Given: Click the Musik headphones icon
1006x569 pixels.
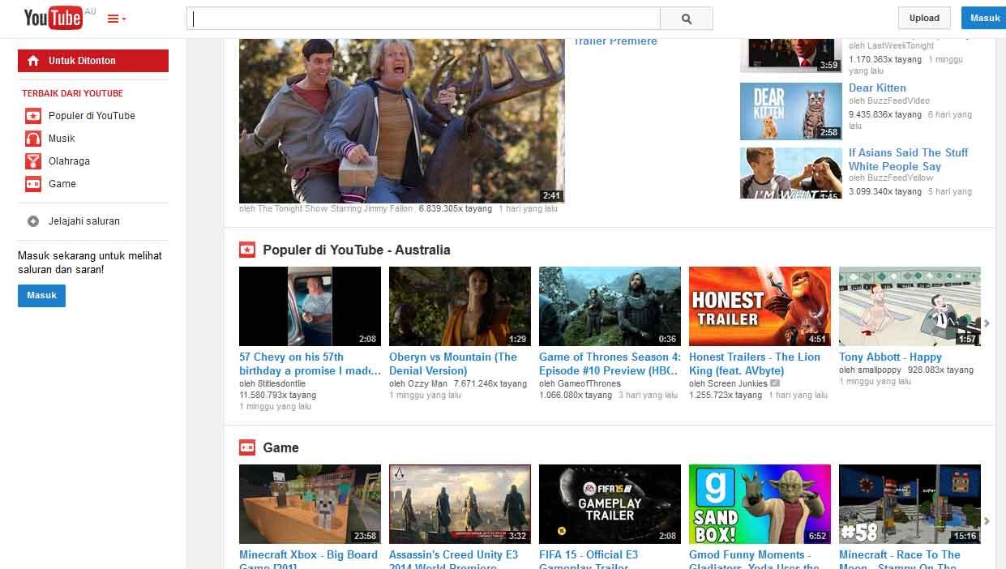Looking at the screenshot, I should coord(33,139).
